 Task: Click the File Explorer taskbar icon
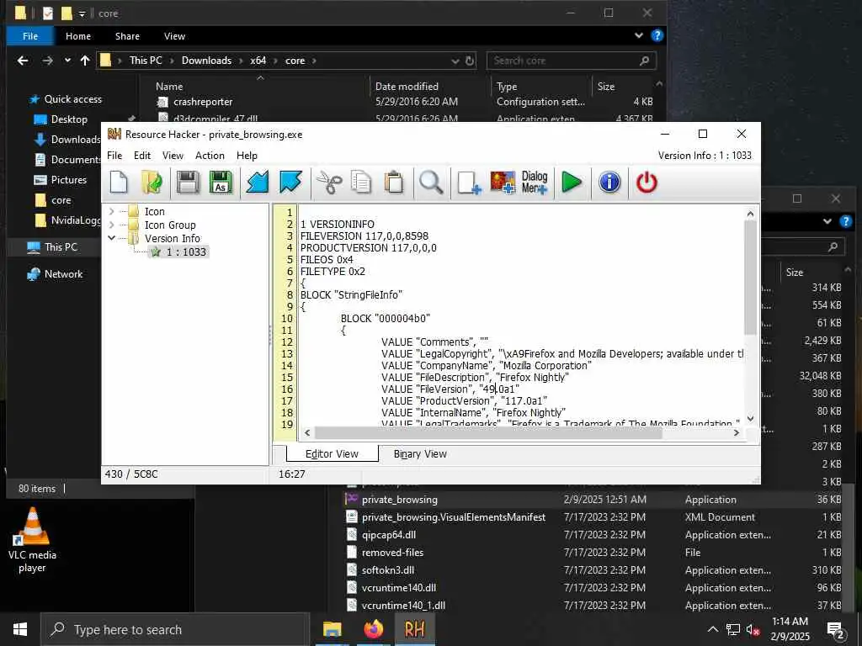[332, 629]
